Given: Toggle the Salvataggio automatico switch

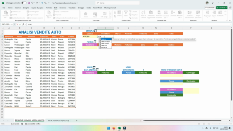Looking at the screenshot, I should point(24,3).
